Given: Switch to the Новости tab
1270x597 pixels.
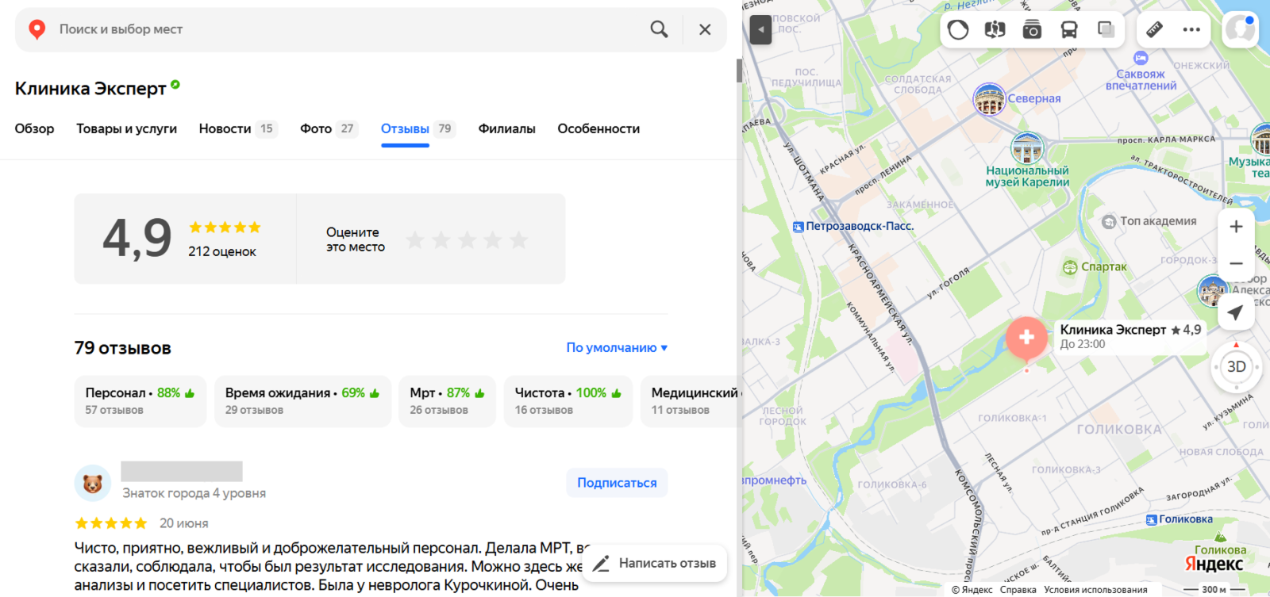Looking at the screenshot, I should [238, 128].
